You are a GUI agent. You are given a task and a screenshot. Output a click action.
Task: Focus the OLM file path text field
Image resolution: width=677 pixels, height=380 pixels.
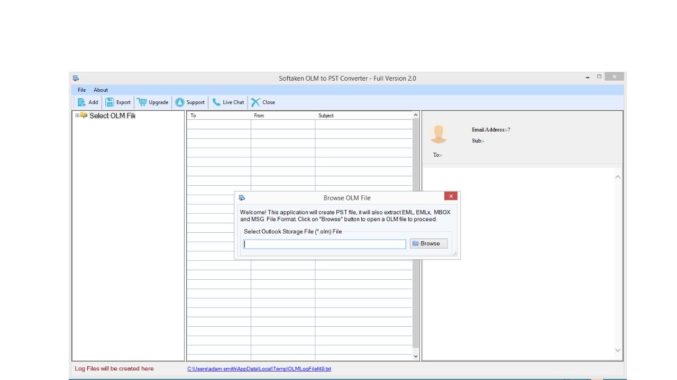324,244
